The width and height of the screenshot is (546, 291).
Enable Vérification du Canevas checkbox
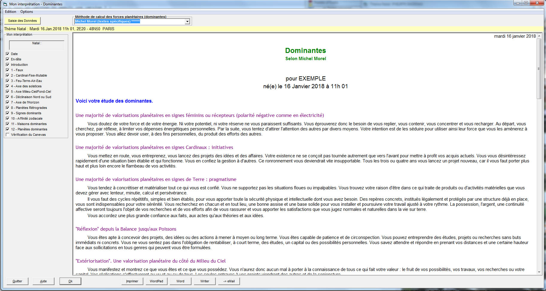point(7,135)
